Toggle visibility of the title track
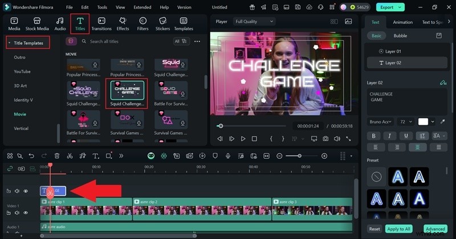456x239 pixels. pyautogui.click(x=26, y=191)
